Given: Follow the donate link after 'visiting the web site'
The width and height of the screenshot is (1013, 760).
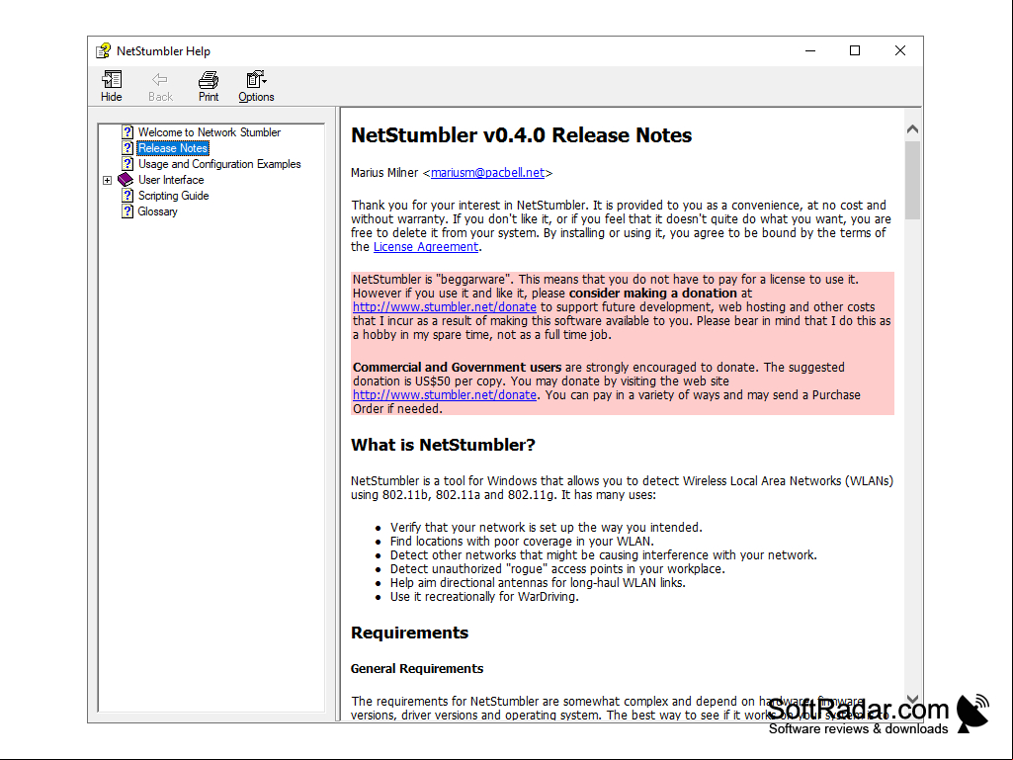Looking at the screenshot, I should tap(445, 395).
